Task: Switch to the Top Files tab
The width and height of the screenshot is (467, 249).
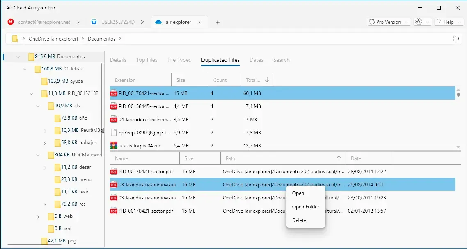Action: (x=147, y=60)
